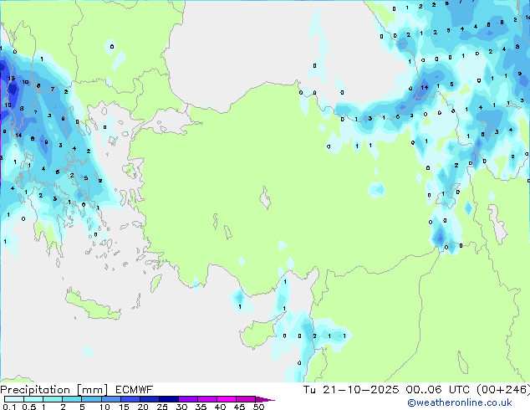Click the "(00+246)" forecast offset text

pos(503,390)
